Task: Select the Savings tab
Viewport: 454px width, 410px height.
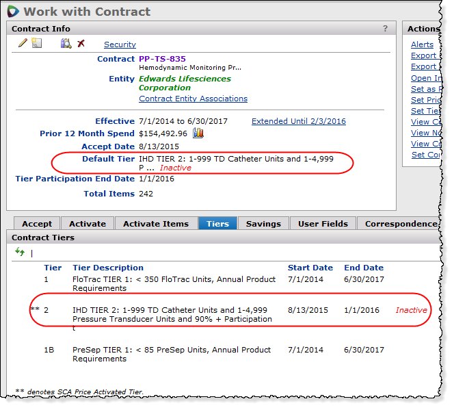Action: (x=263, y=224)
